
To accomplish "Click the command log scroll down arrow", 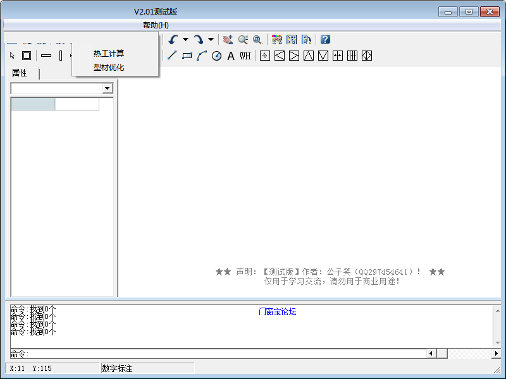I will coord(498,343).
